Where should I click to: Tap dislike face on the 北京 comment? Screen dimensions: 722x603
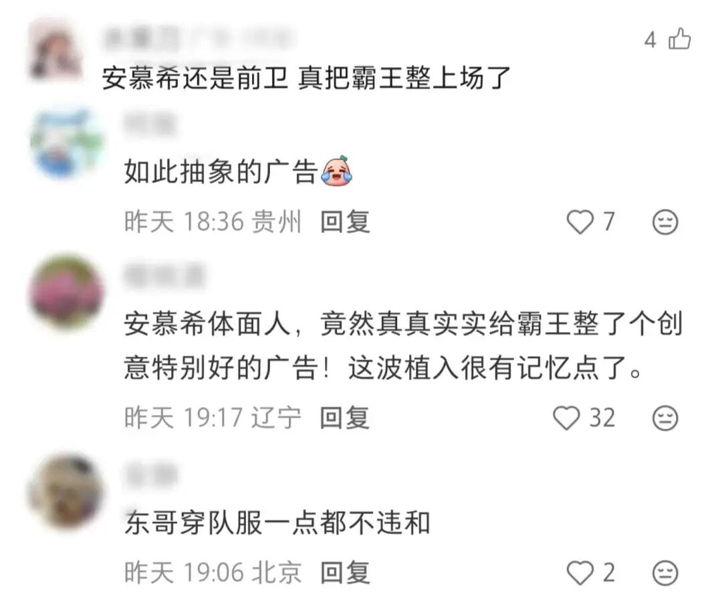coord(665,573)
